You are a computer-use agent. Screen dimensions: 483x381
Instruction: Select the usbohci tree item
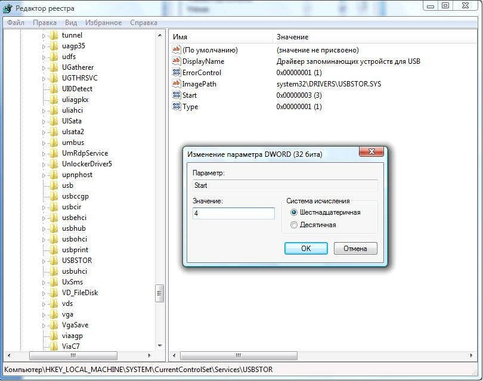pos(75,239)
